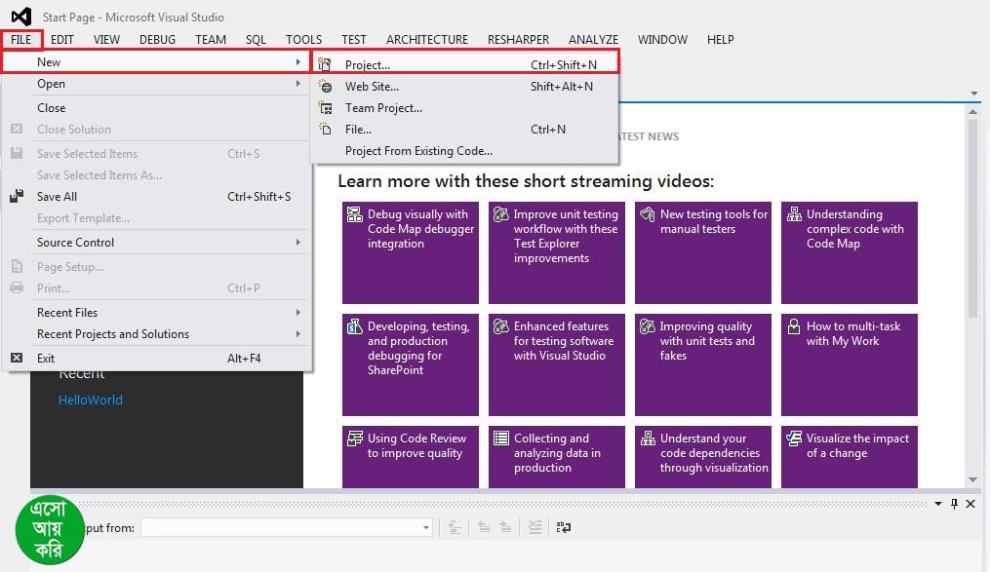
Task: Click the Exit icon in File menu
Action: coord(17,359)
